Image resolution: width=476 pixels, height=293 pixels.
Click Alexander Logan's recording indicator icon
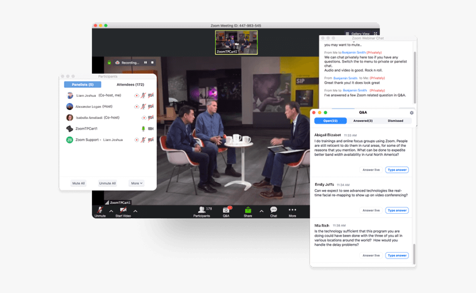137,106
